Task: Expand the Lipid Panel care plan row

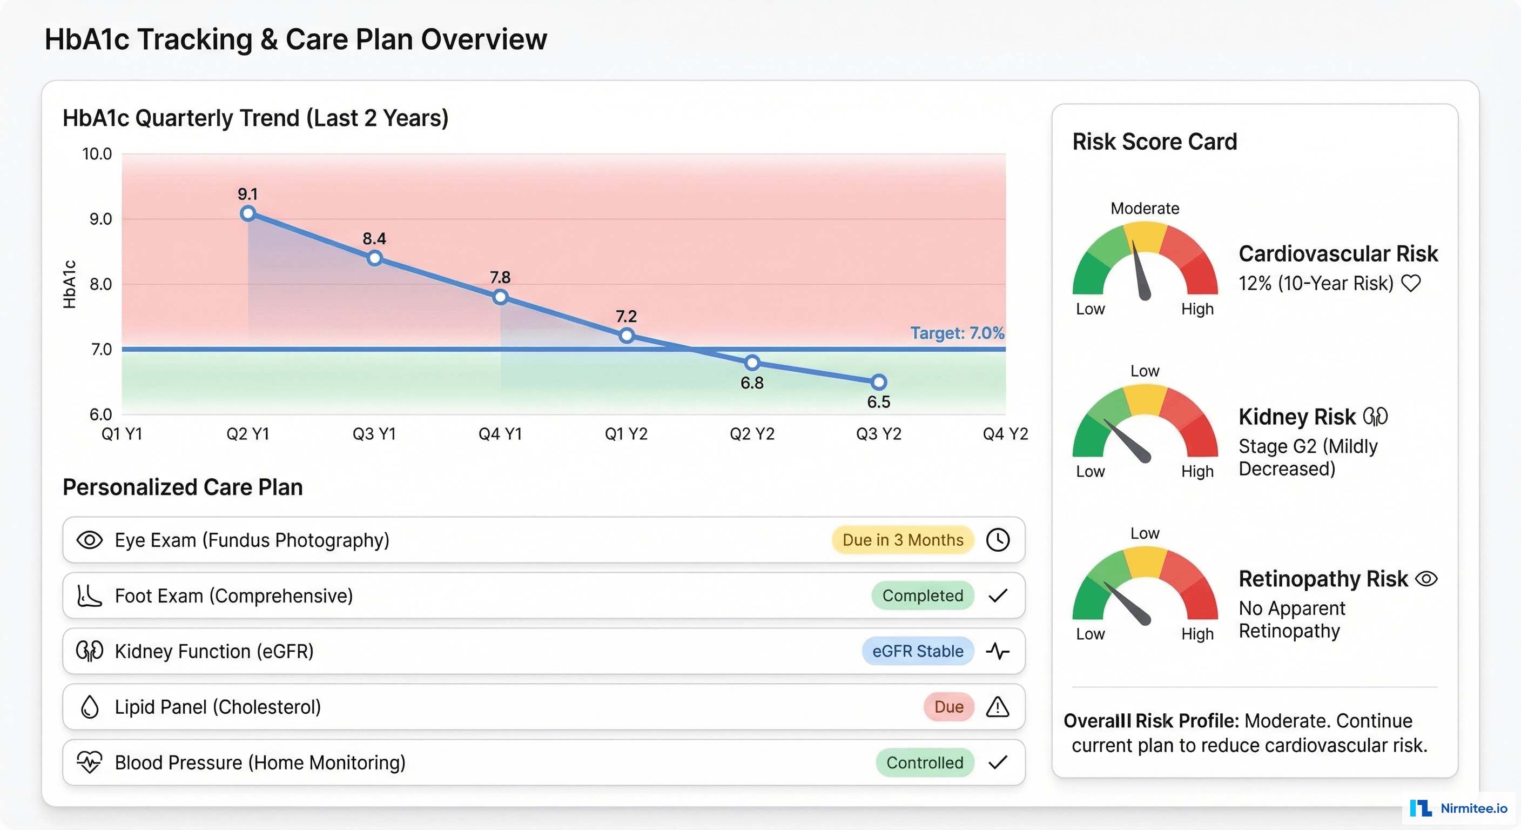Action: pyautogui.click(x=531, y=707)
